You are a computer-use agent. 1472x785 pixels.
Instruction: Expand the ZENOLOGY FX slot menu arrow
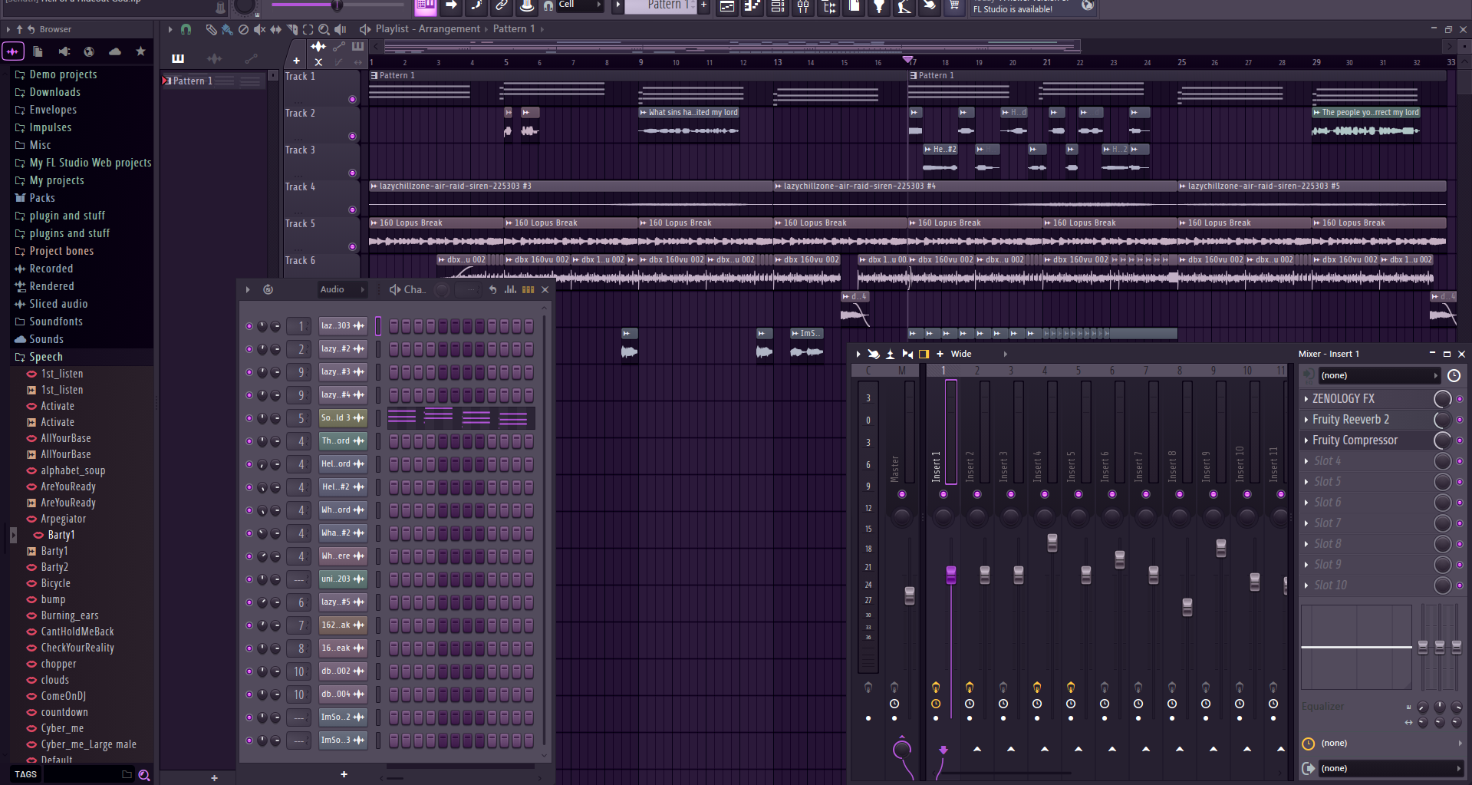1306,399
